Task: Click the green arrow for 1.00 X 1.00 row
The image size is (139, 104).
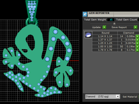Action: coord(137,47)
